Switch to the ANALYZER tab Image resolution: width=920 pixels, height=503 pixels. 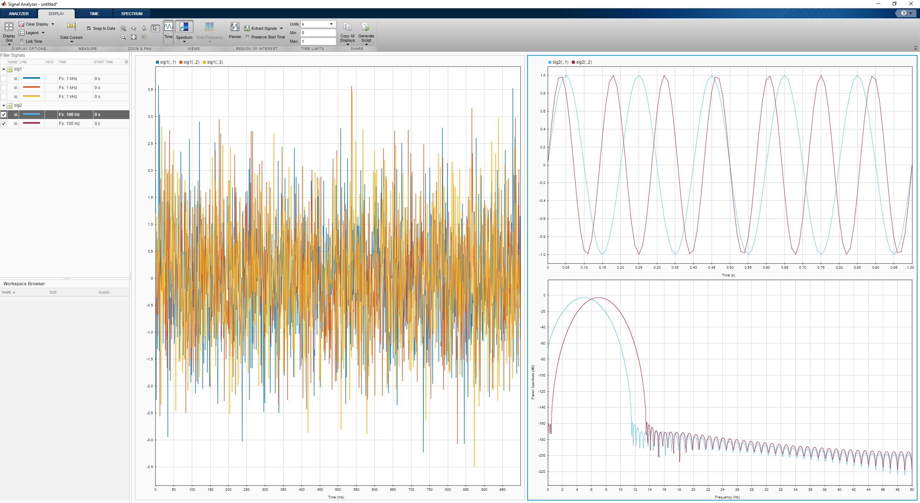(x=19, y=14)
